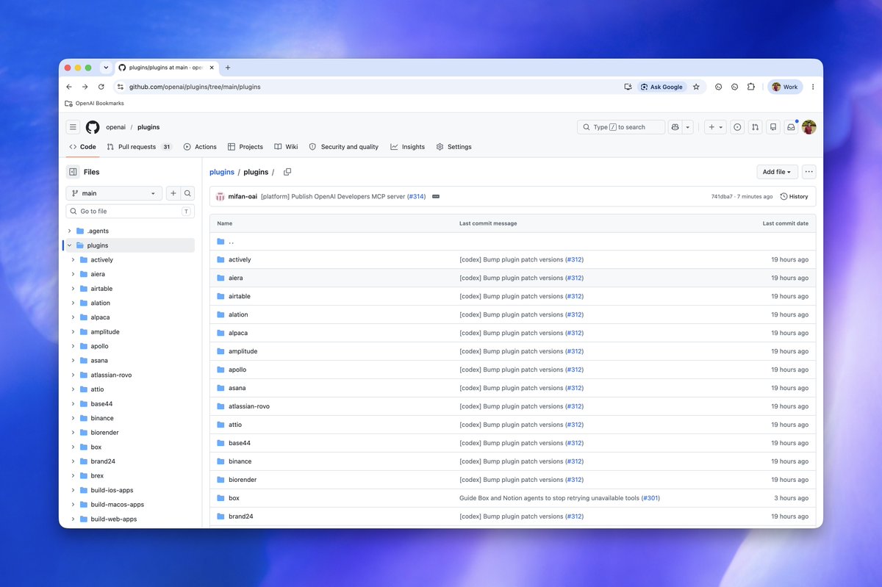Screen dimensions: 882x587
Task: View site information icon in address bar
Action: pyautogui.click(x=121, y=87)
